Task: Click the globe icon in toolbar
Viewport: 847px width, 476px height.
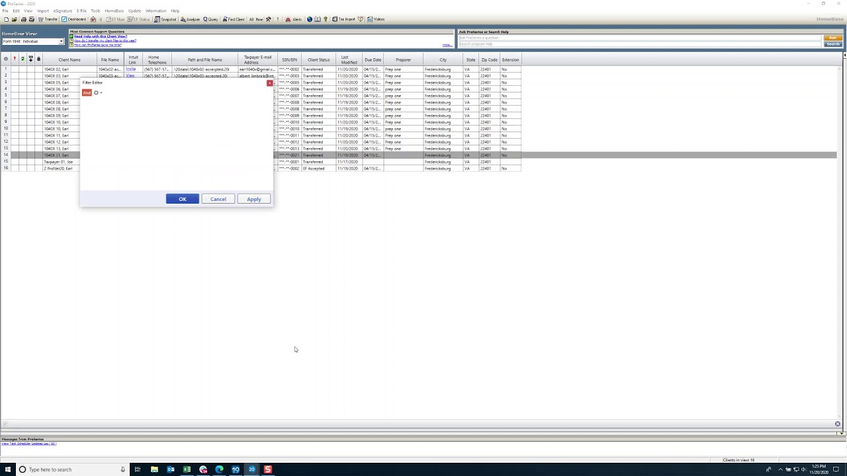Action: point(309,19)
